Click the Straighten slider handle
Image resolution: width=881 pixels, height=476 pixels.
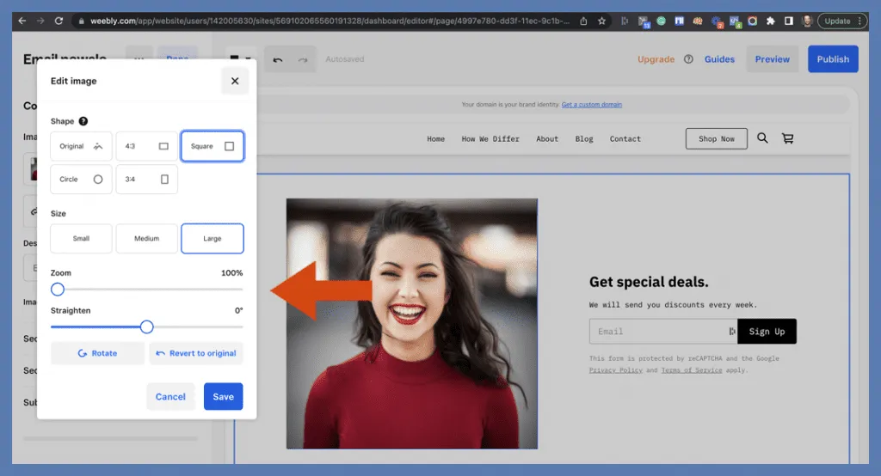coord(146,326)
